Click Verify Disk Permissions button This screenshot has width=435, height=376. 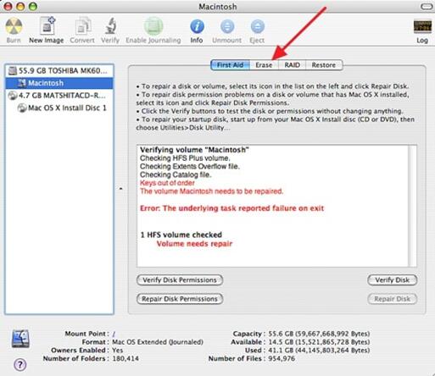click(180, 280)
